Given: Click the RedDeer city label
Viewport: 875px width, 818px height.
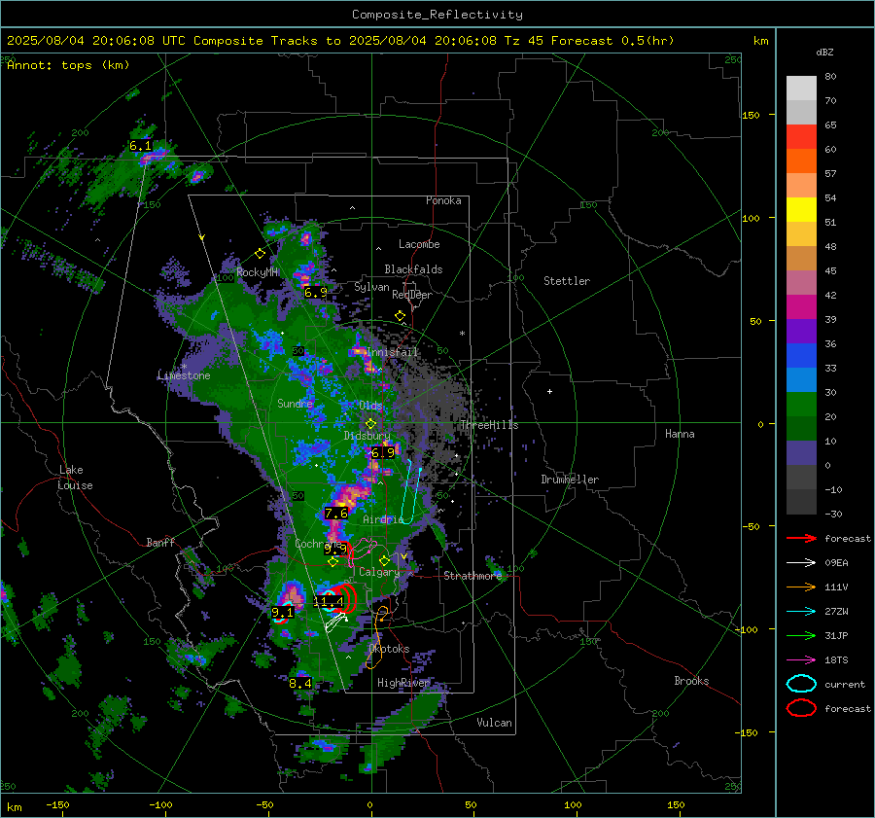Looking at the screenshot, I should click(412, 295).
